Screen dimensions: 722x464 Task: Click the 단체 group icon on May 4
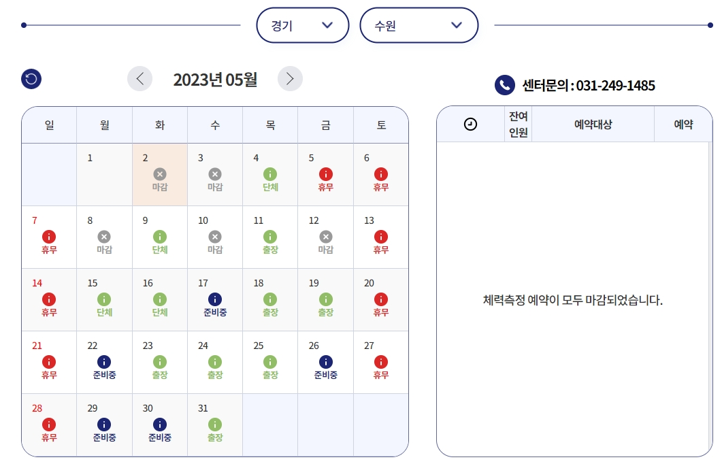pos(270,173)
